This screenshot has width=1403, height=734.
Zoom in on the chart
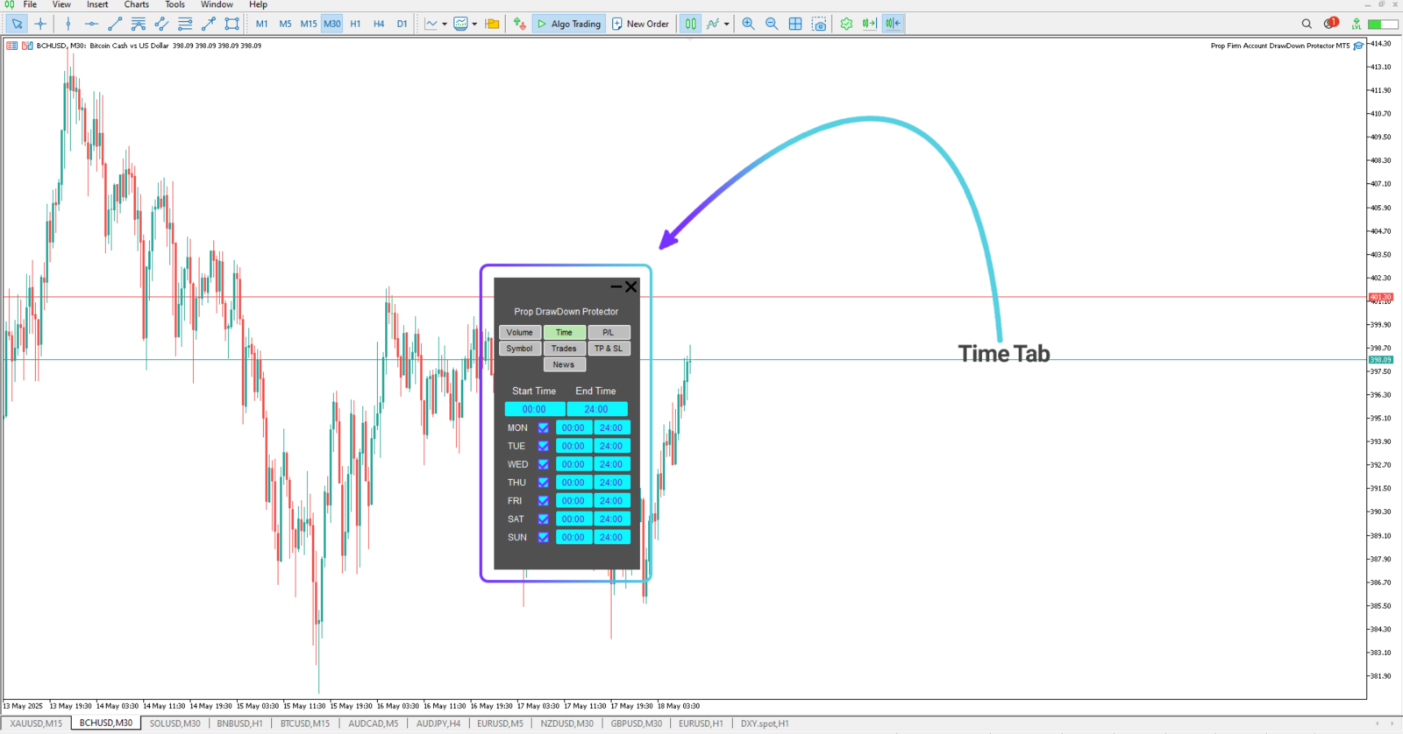748,24
